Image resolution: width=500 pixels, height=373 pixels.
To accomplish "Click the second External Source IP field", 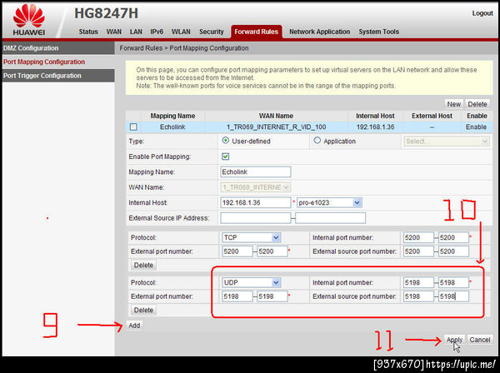I will pyautogui.click(x=330, y=218).
